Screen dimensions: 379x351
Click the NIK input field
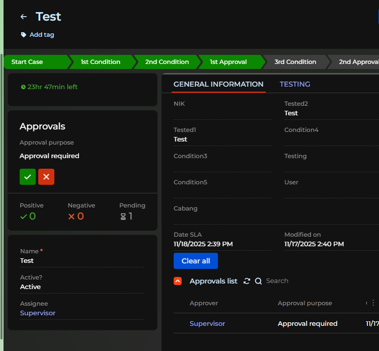(222, 113)
